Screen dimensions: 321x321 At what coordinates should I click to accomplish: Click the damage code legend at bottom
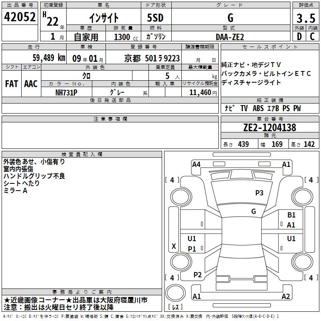141,317
